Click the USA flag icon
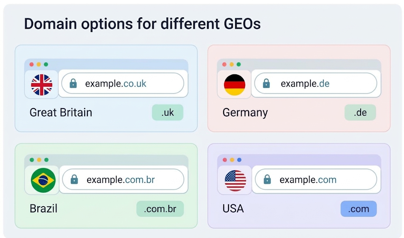 (x=235, y=181)
